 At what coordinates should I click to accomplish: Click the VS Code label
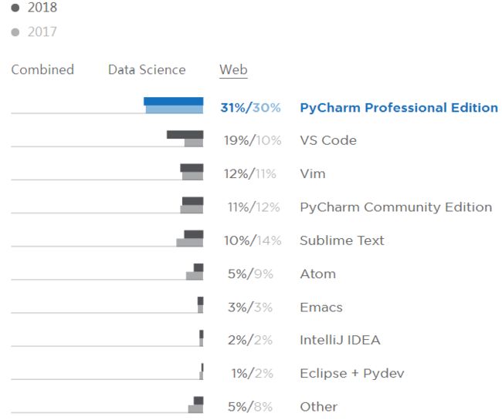click(x=328, y=140)
